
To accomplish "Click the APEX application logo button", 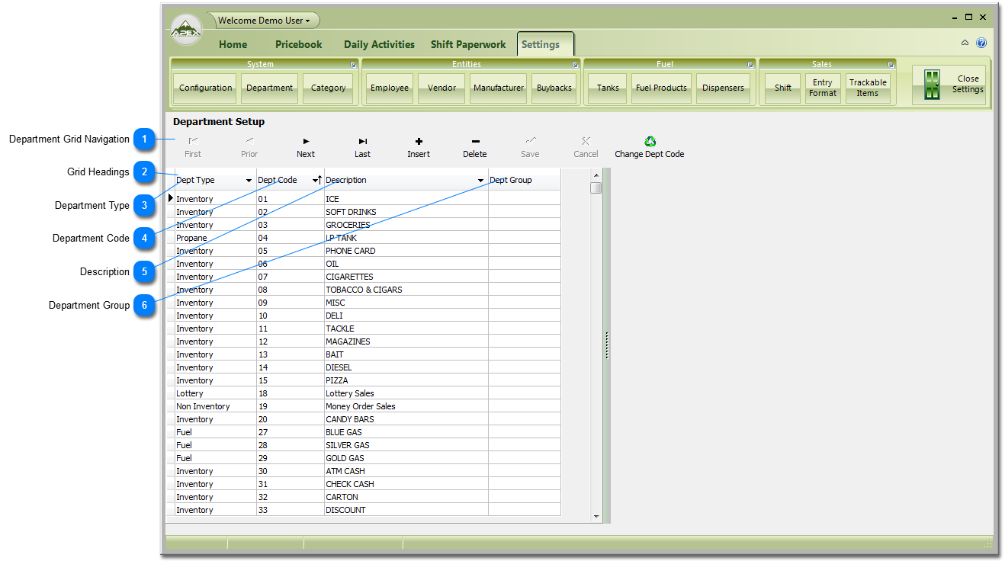I will coord(186,30).
